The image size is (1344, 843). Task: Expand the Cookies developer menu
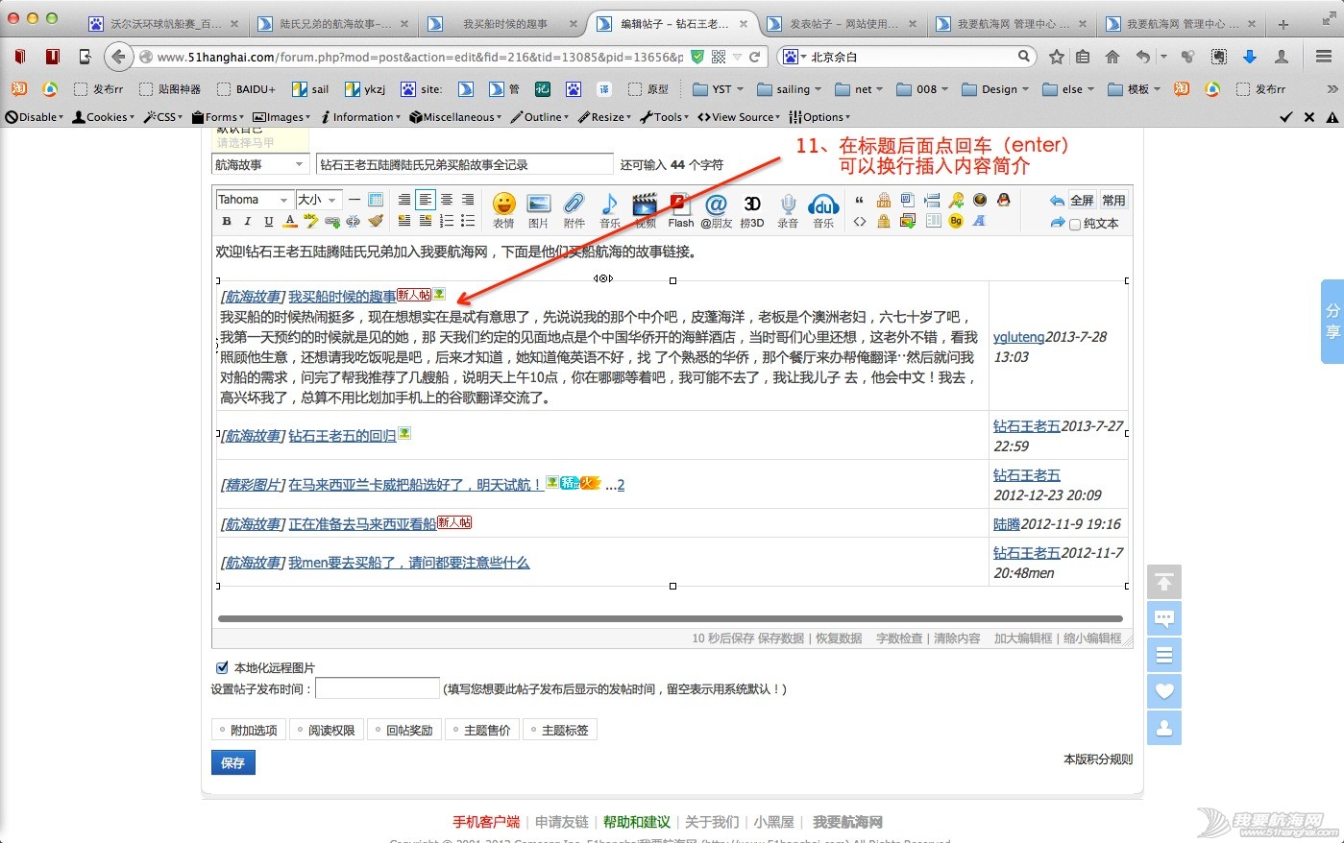click(104, 117)
